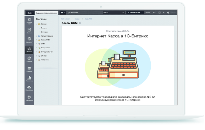Open the Заказы menu item
Image resolution: width=205 pixels, height=130 pixels.
coord(44,24)
